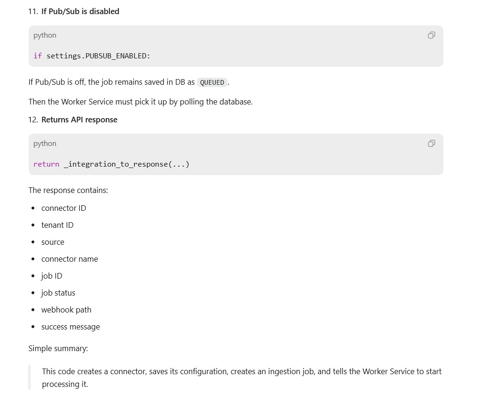Click the 'job ID' bullet item
This screenshot has height=393, width=489.
(52, 276)
